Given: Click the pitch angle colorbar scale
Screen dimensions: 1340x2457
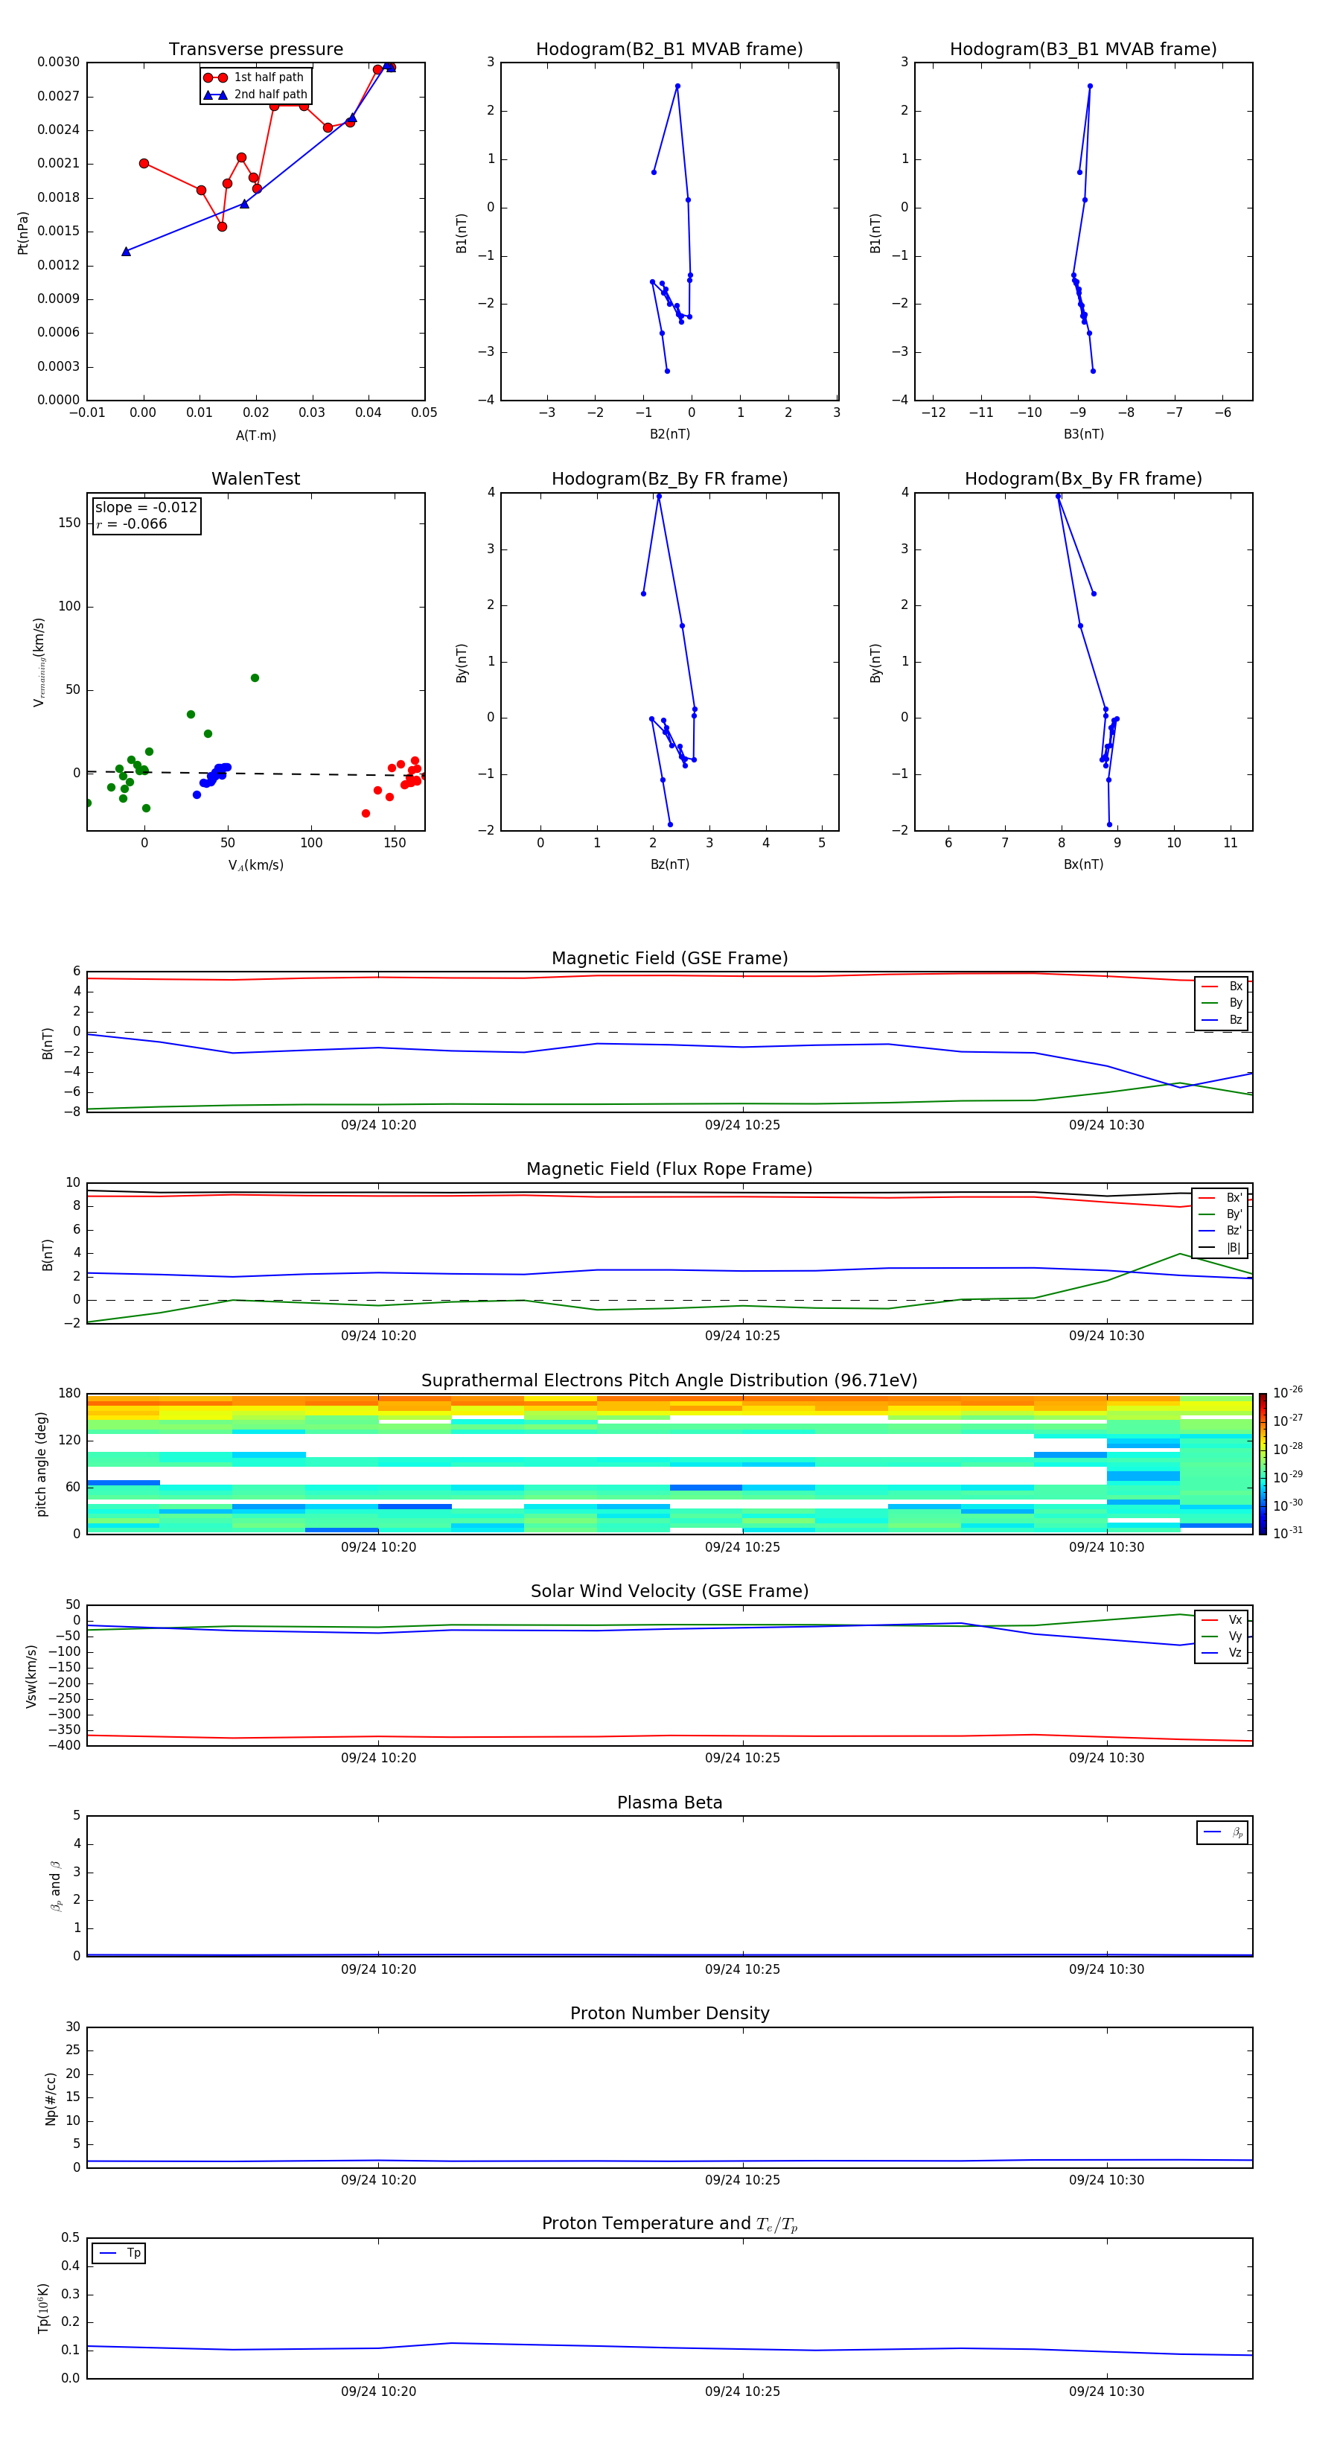Looking at the screenshot, I should (x=1263, y=1463).
